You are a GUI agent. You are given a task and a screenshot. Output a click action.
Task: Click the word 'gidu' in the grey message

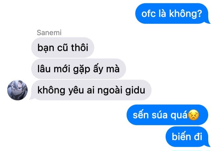[x=135, y=90]
